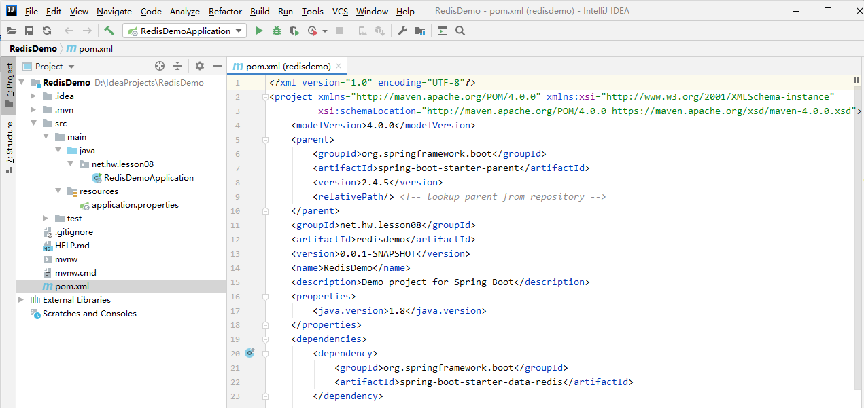Open the Refactor menu
This screenshot has height=408, width=864.
point(225,11)
